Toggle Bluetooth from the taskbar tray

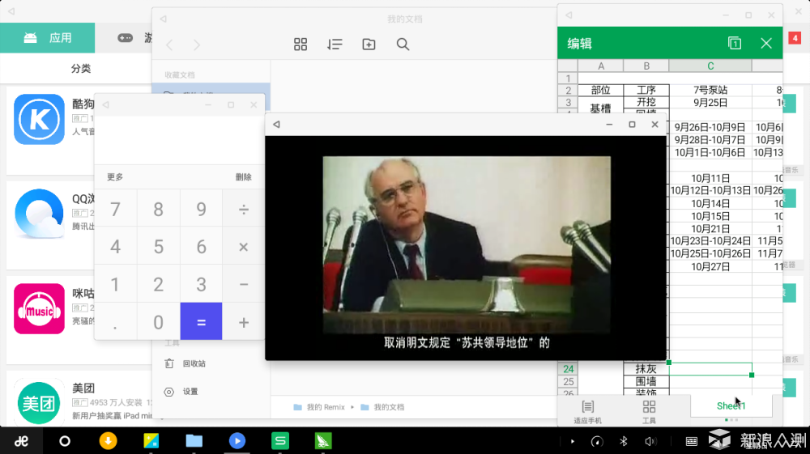pyautogui.click(x=624, y=441)
